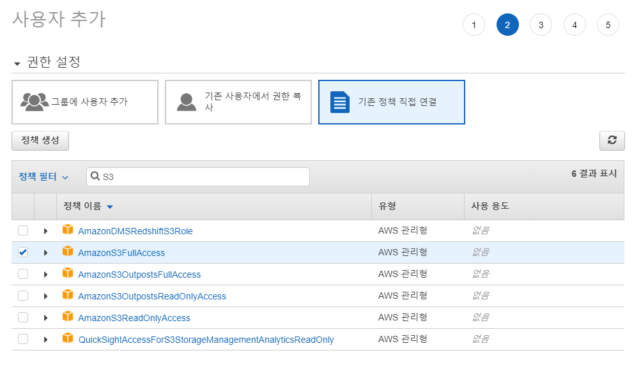
Task: Open AmazonS3OutpostsReadOnlyAccess policy link
Action: coord(152,296)
